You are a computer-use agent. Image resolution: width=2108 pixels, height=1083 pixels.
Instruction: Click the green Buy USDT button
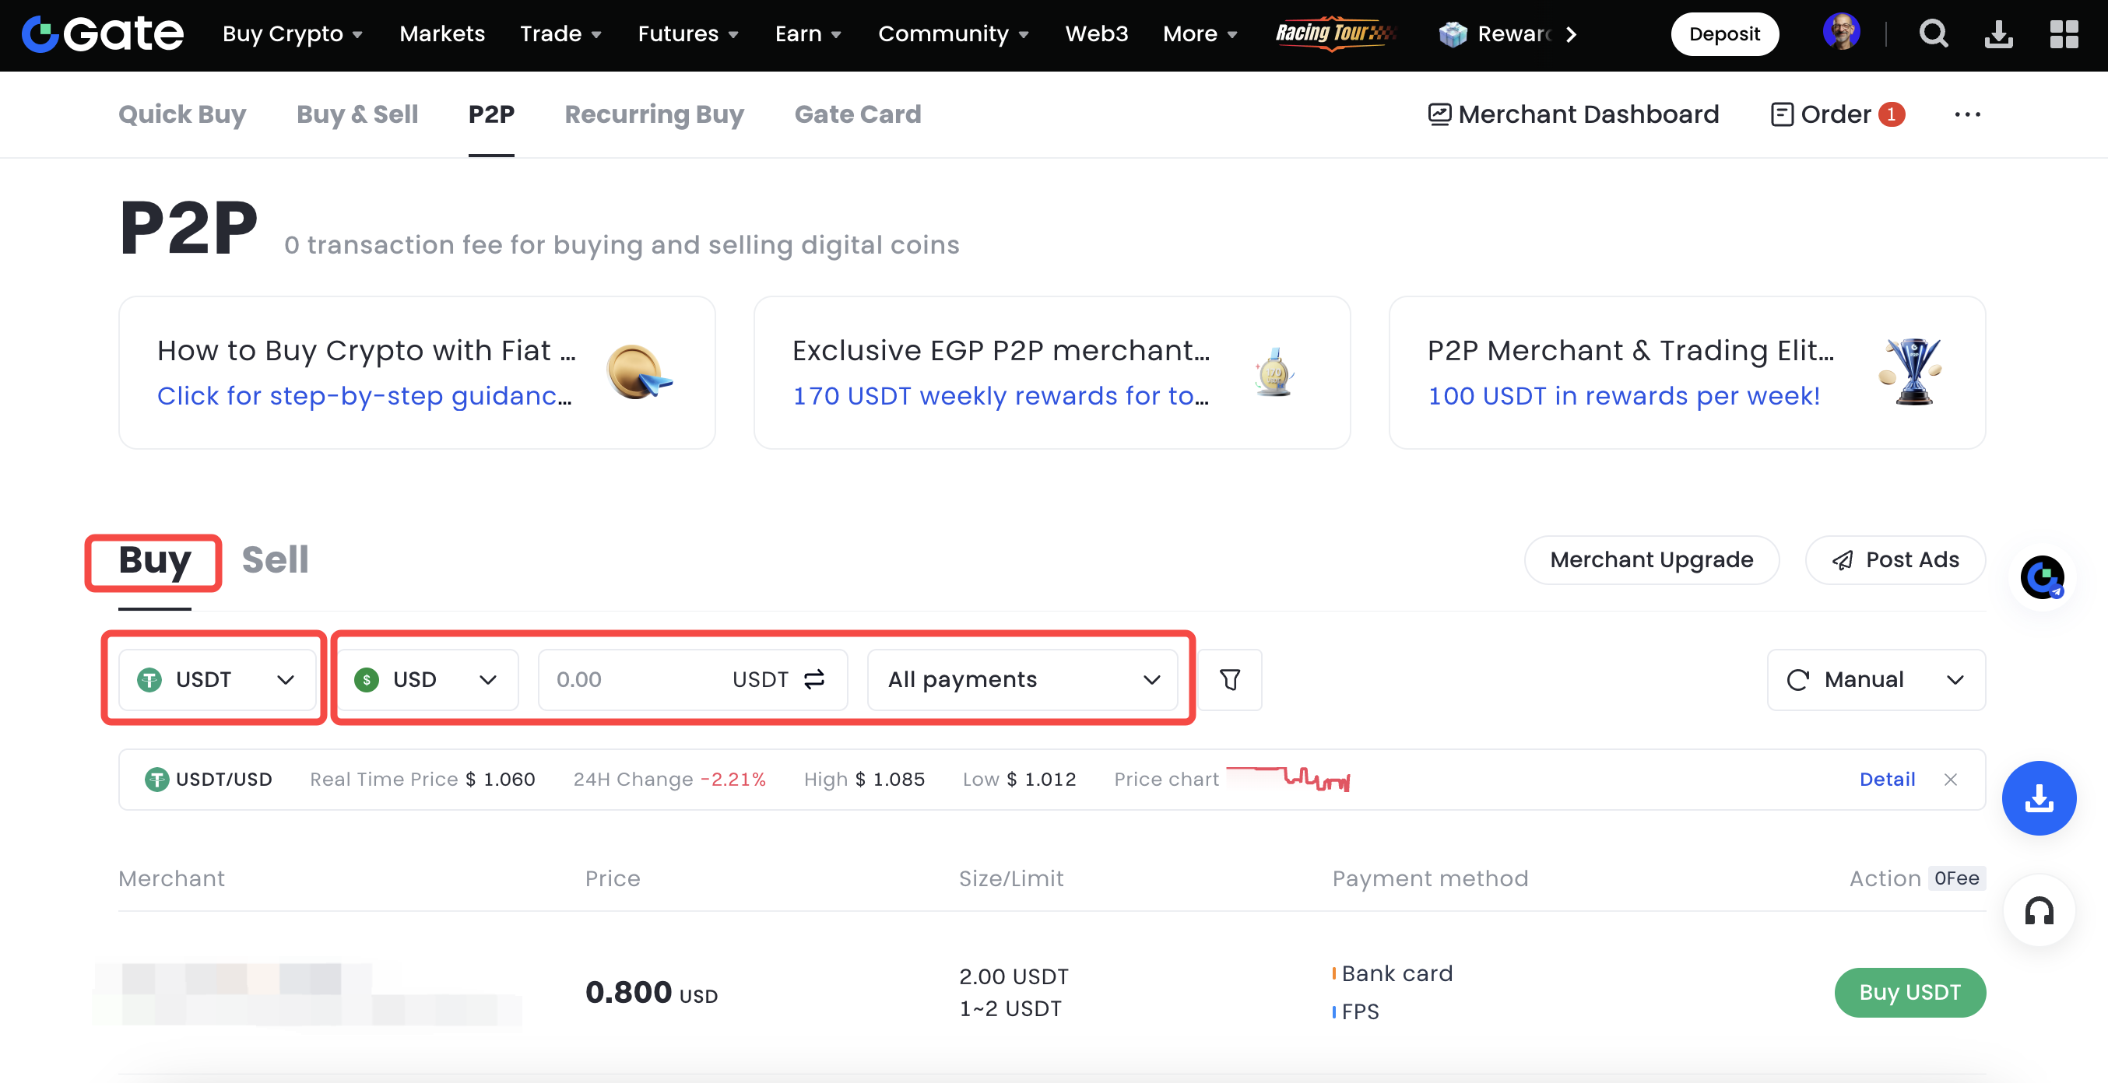[x=1909, y=992]
